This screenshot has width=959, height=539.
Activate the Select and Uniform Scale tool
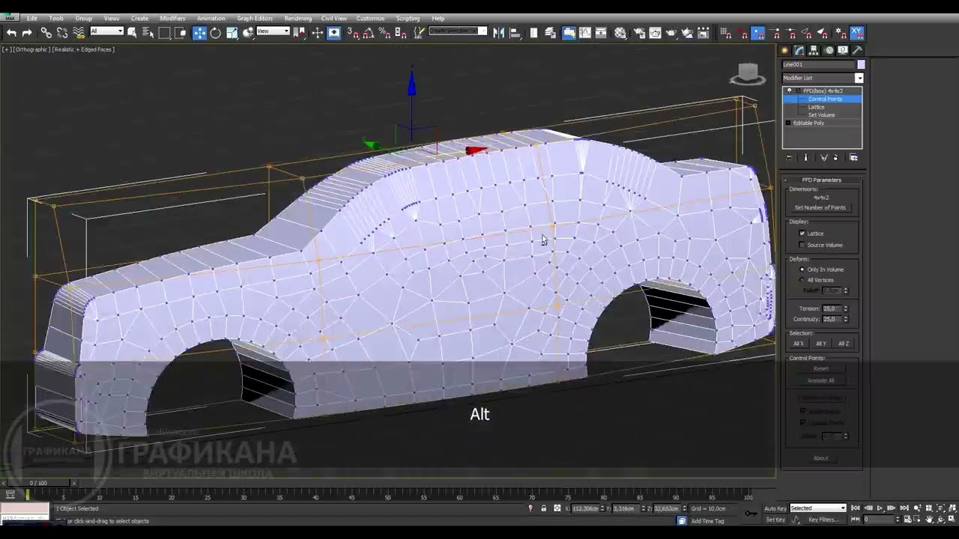pyautogui.click(x=232, y=32)
